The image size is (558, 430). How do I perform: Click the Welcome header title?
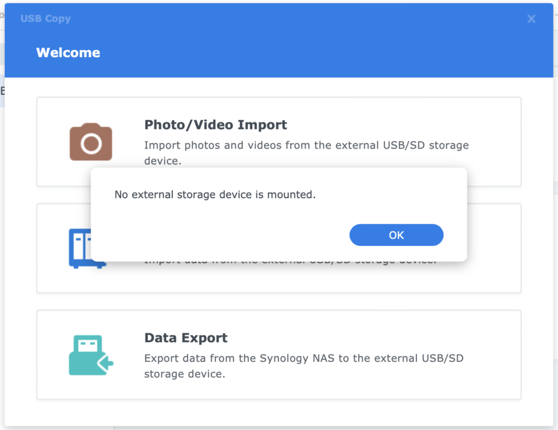pos(68,52)
